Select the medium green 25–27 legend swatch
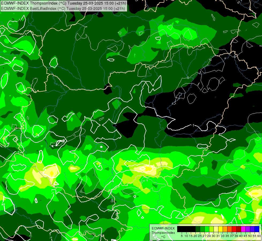This screenshot has height=241, width=262. 202,229
